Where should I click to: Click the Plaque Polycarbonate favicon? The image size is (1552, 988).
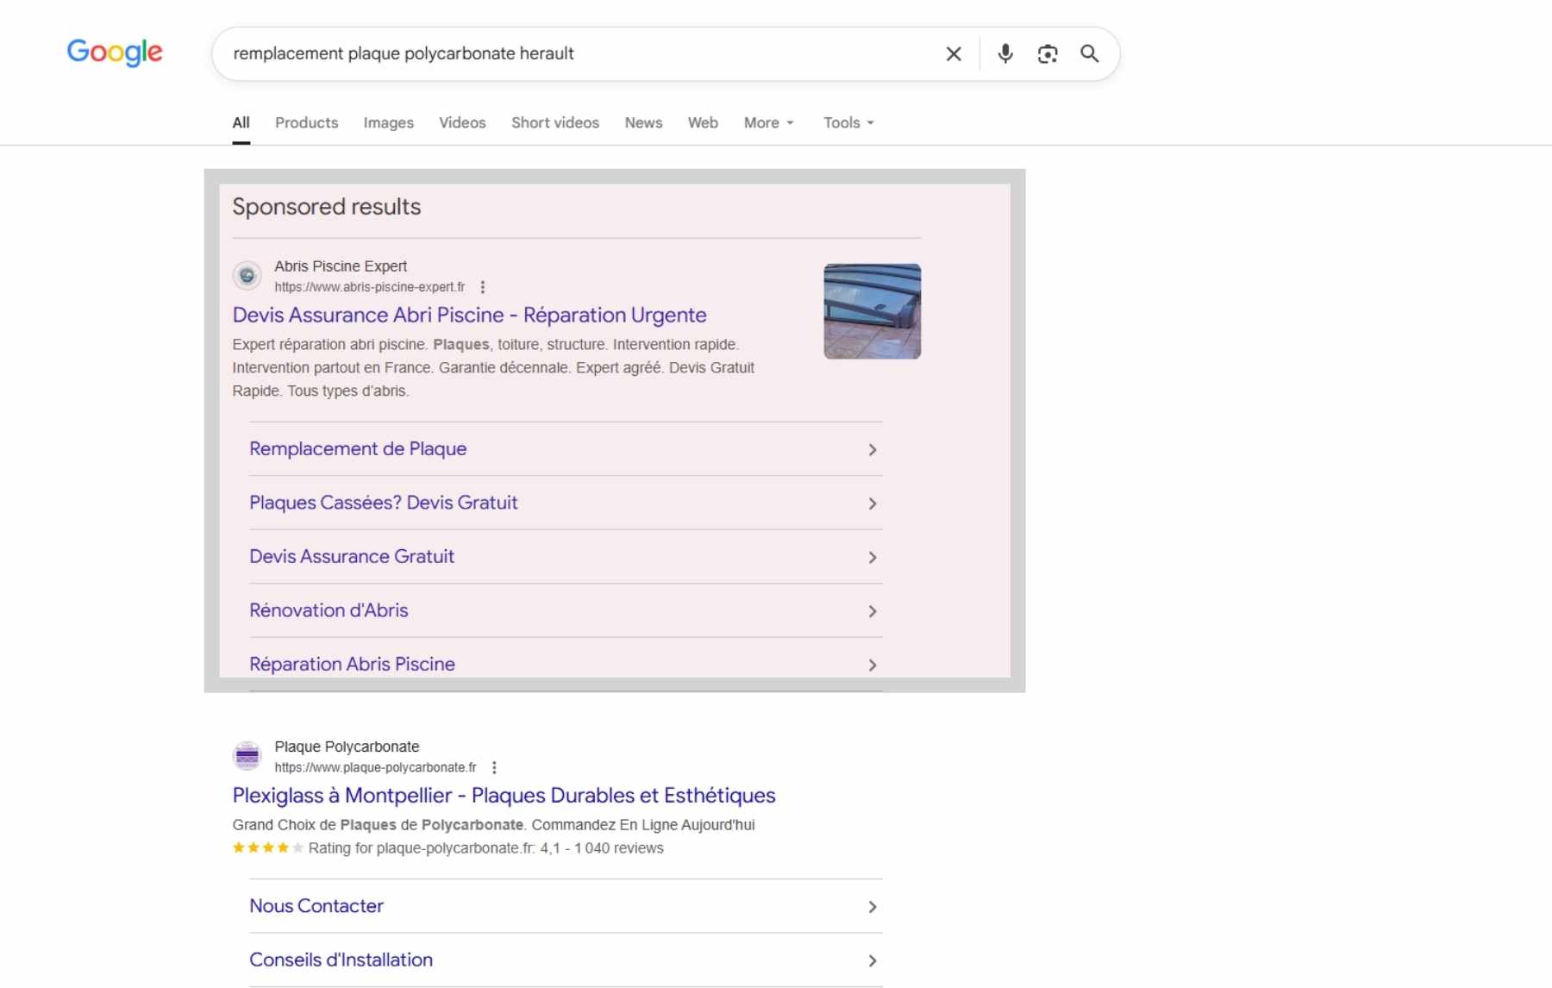[x=247, y=756]
